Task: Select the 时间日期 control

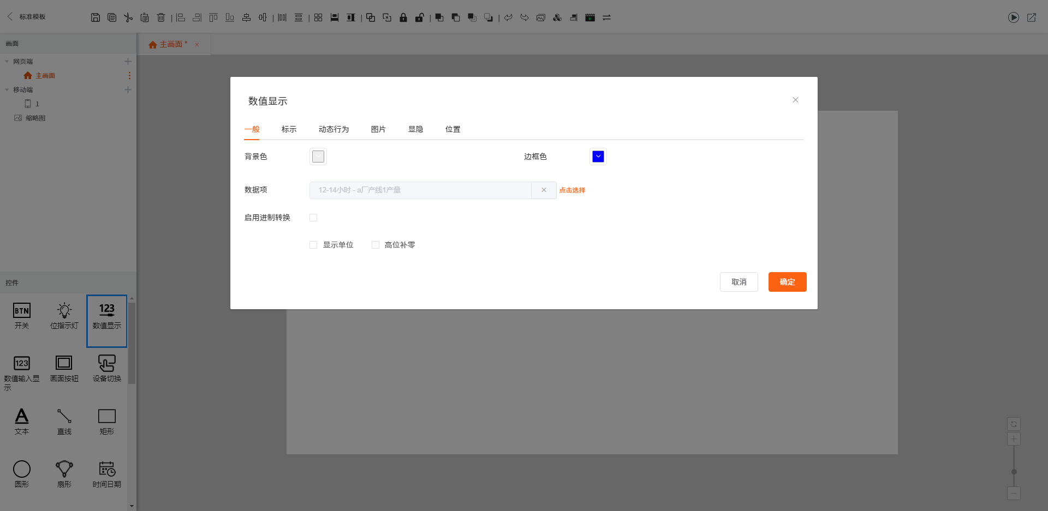Action: pyautogui.click(x=107, y=474)
